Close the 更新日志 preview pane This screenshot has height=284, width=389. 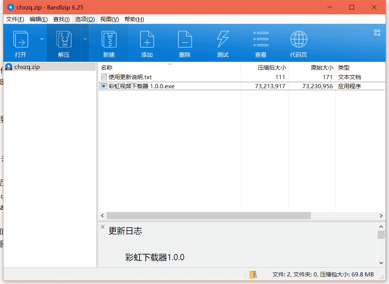click(x=102, y=227)
